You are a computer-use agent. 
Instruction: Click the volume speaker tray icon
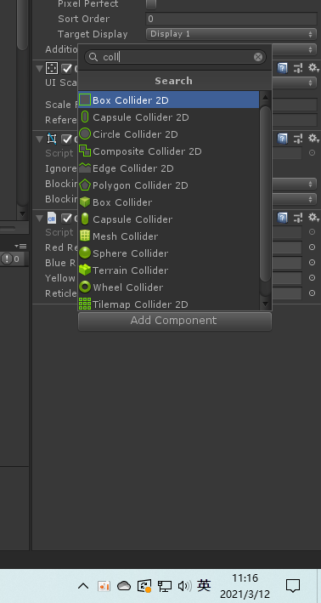(184, 586)
